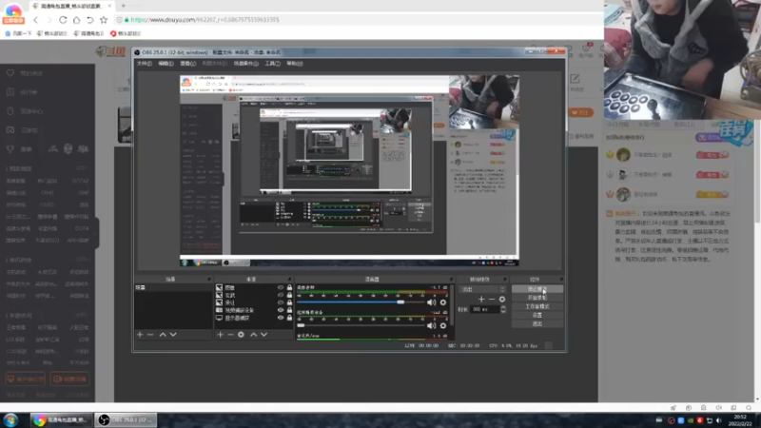Screen dimensions: 761x428
Task: Pop out the 混音器 dock panel
Action: coord(451,280)
